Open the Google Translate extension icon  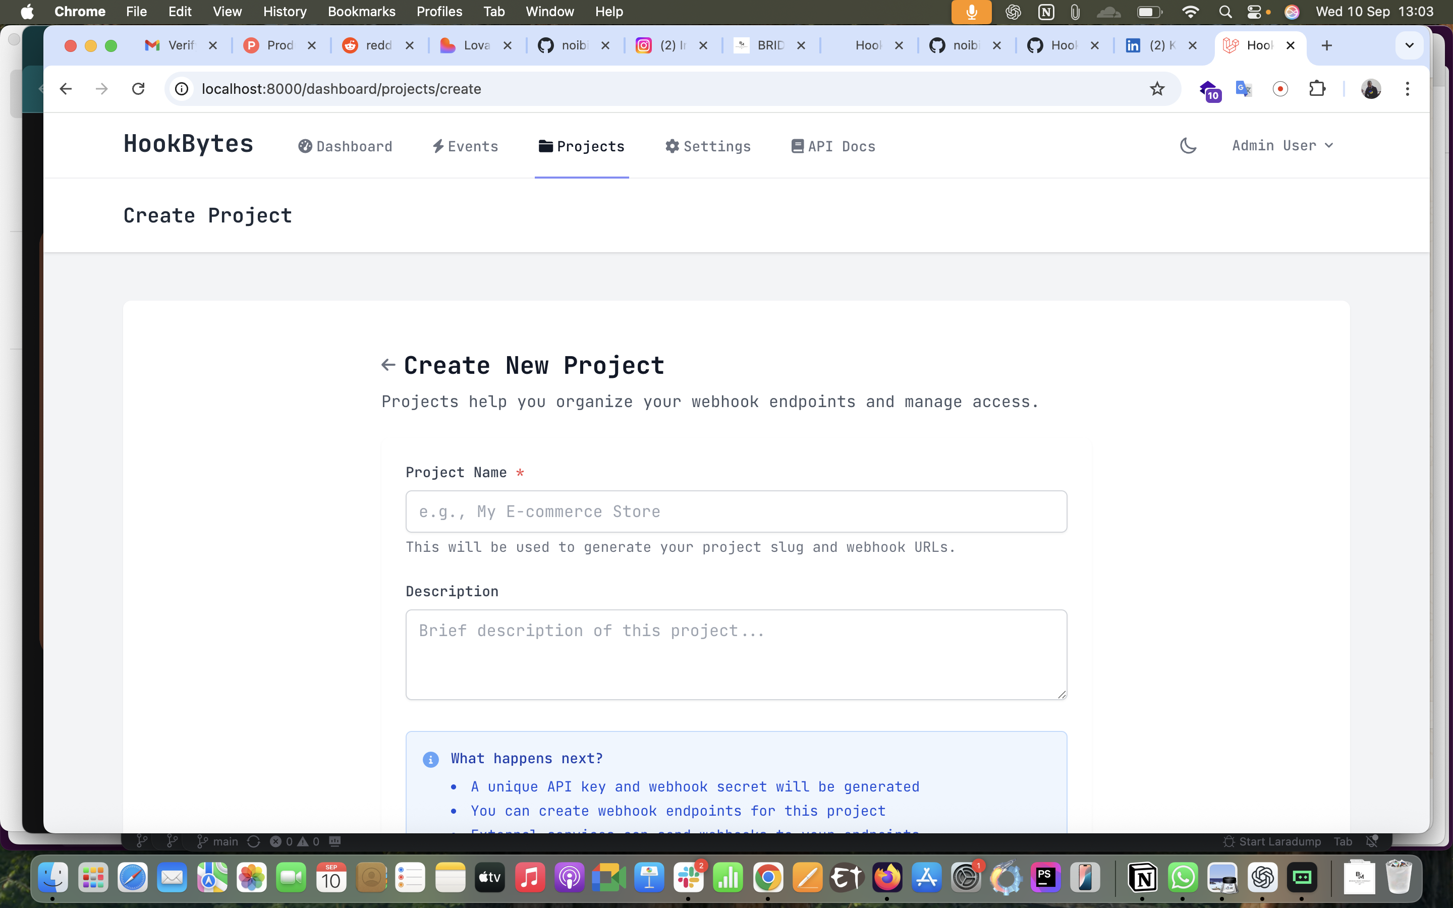coord(1244,89)
